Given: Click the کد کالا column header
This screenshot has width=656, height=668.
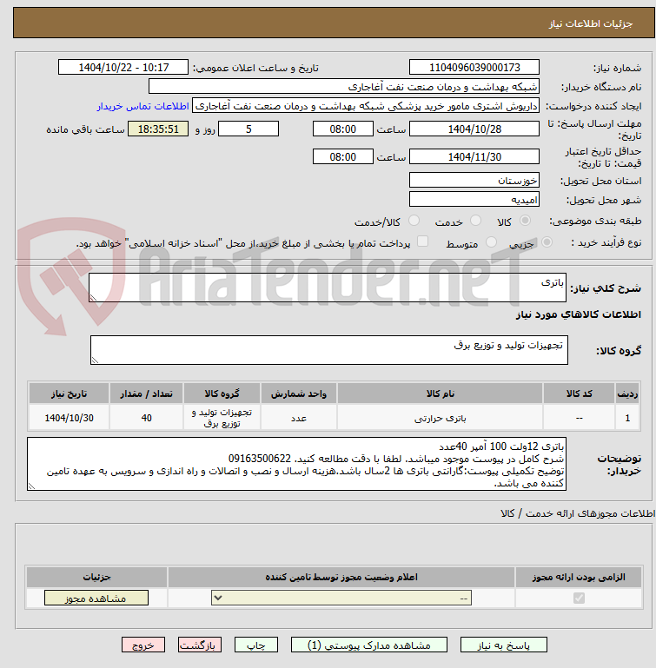Looking at the screenshot, I should click(579, 394).
